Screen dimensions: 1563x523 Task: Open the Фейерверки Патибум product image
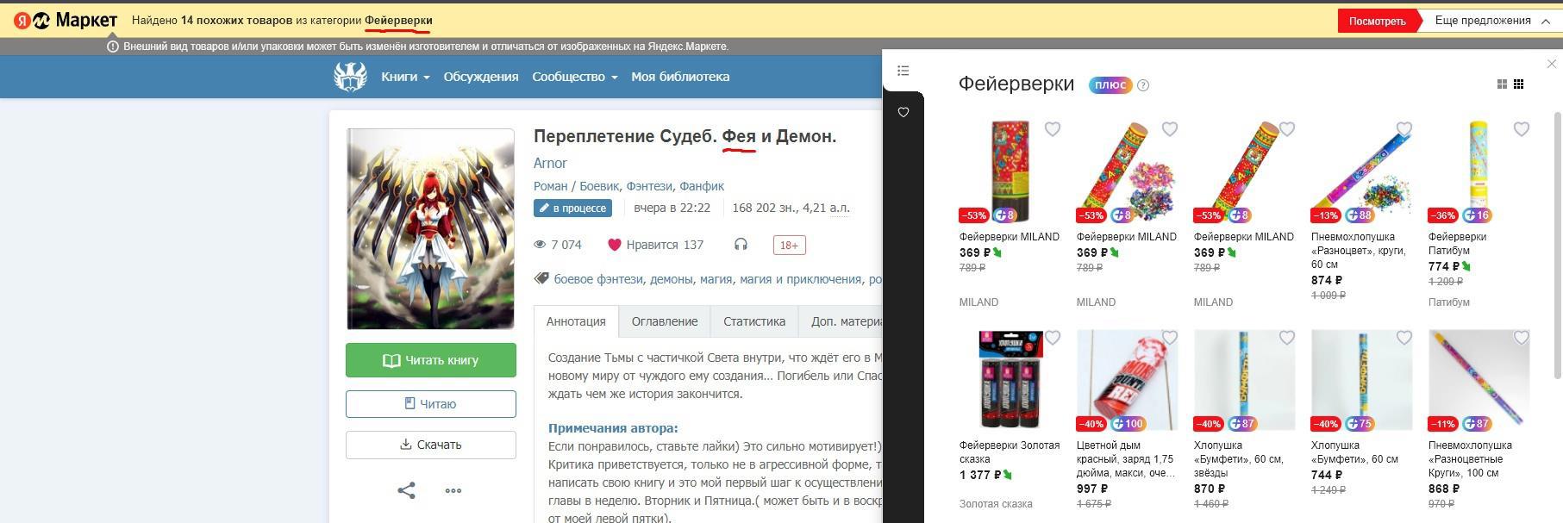tap(1479, 172)
